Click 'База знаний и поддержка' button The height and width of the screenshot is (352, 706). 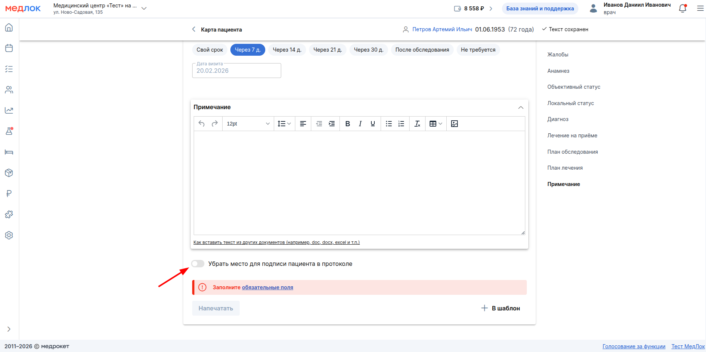540,9
